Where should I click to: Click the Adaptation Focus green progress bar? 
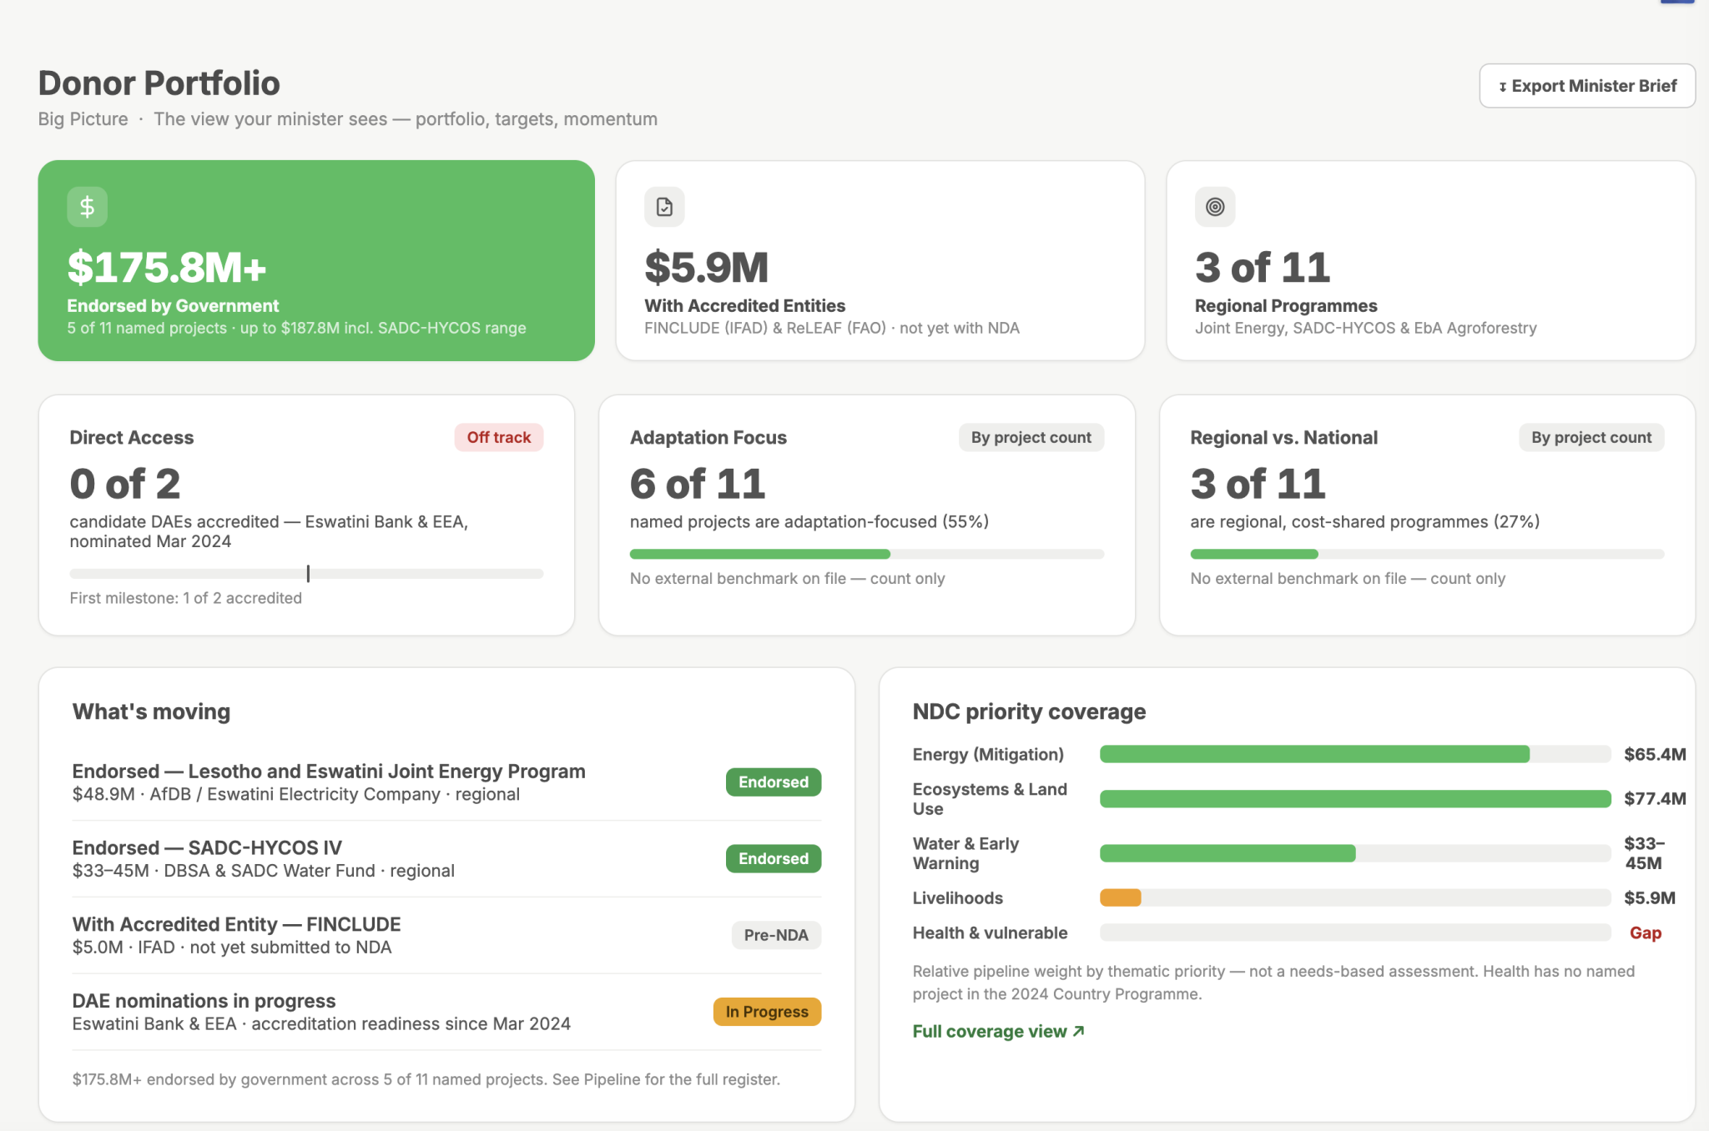click(760, 554)
